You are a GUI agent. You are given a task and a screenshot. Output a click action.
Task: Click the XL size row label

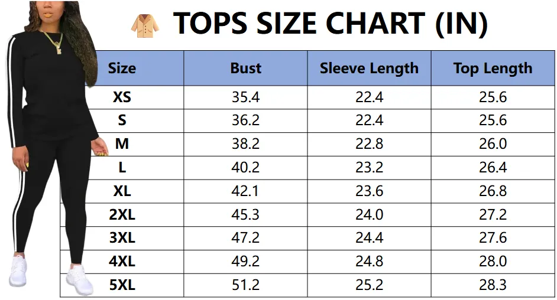(122, 191)
